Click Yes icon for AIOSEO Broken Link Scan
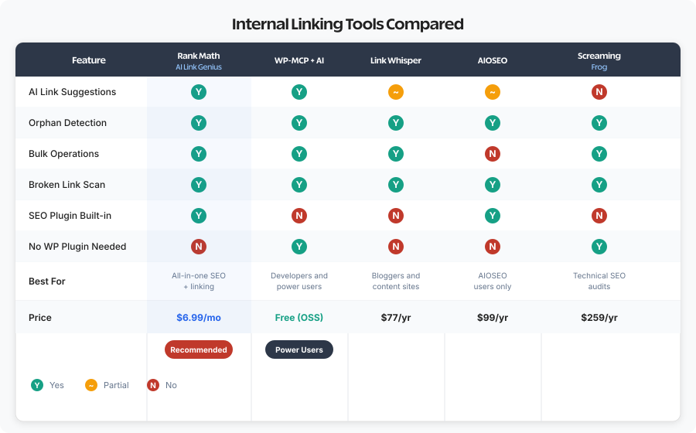Viewport: 696px width, 433px height. coord(493,185)
